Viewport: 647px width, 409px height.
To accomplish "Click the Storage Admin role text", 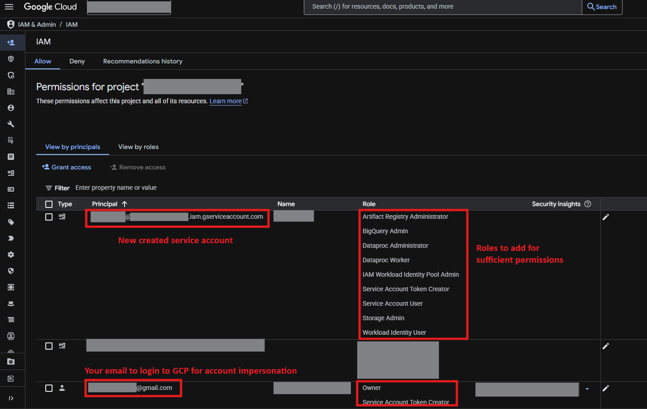I will point(383,318).
